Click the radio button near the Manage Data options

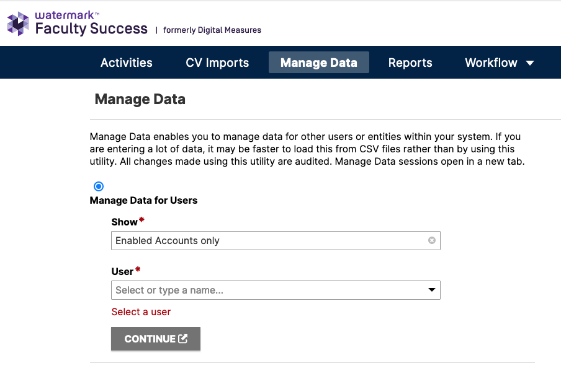click(99, 186)
